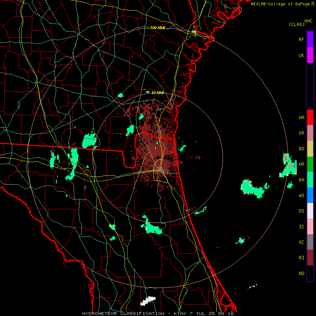This screenshot has height=316, width=316.
Task: Click the '100 NMI' range ring label
Action: coord(158,28)
